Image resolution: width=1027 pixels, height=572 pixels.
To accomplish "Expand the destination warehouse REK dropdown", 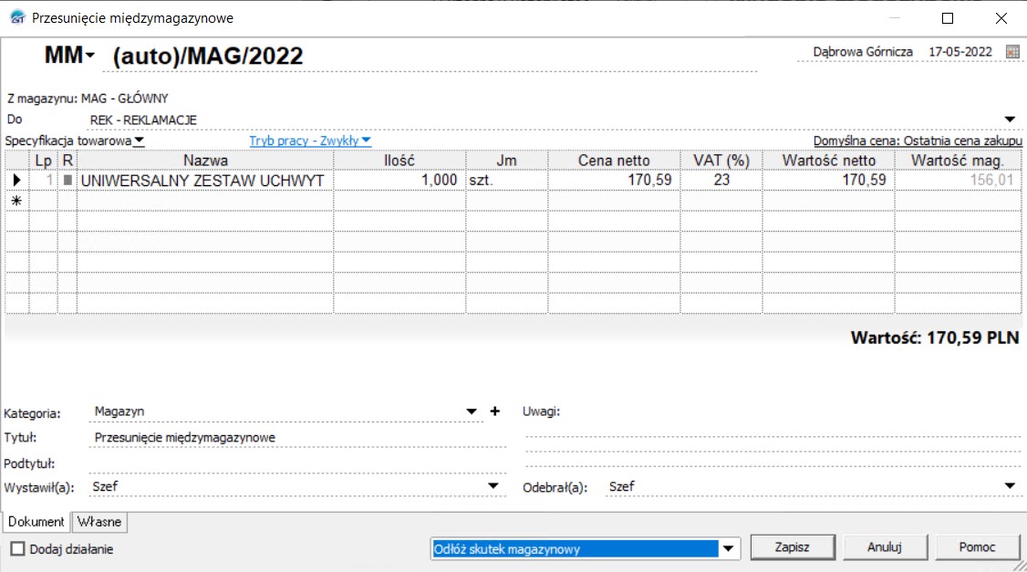I will coord(1010,120).
